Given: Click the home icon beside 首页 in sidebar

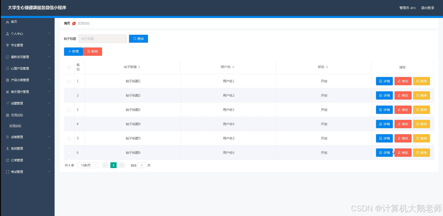Looking at the screenshot, I should (7, 22).
